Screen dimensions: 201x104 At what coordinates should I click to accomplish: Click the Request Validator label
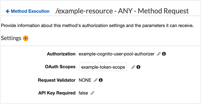57,80
